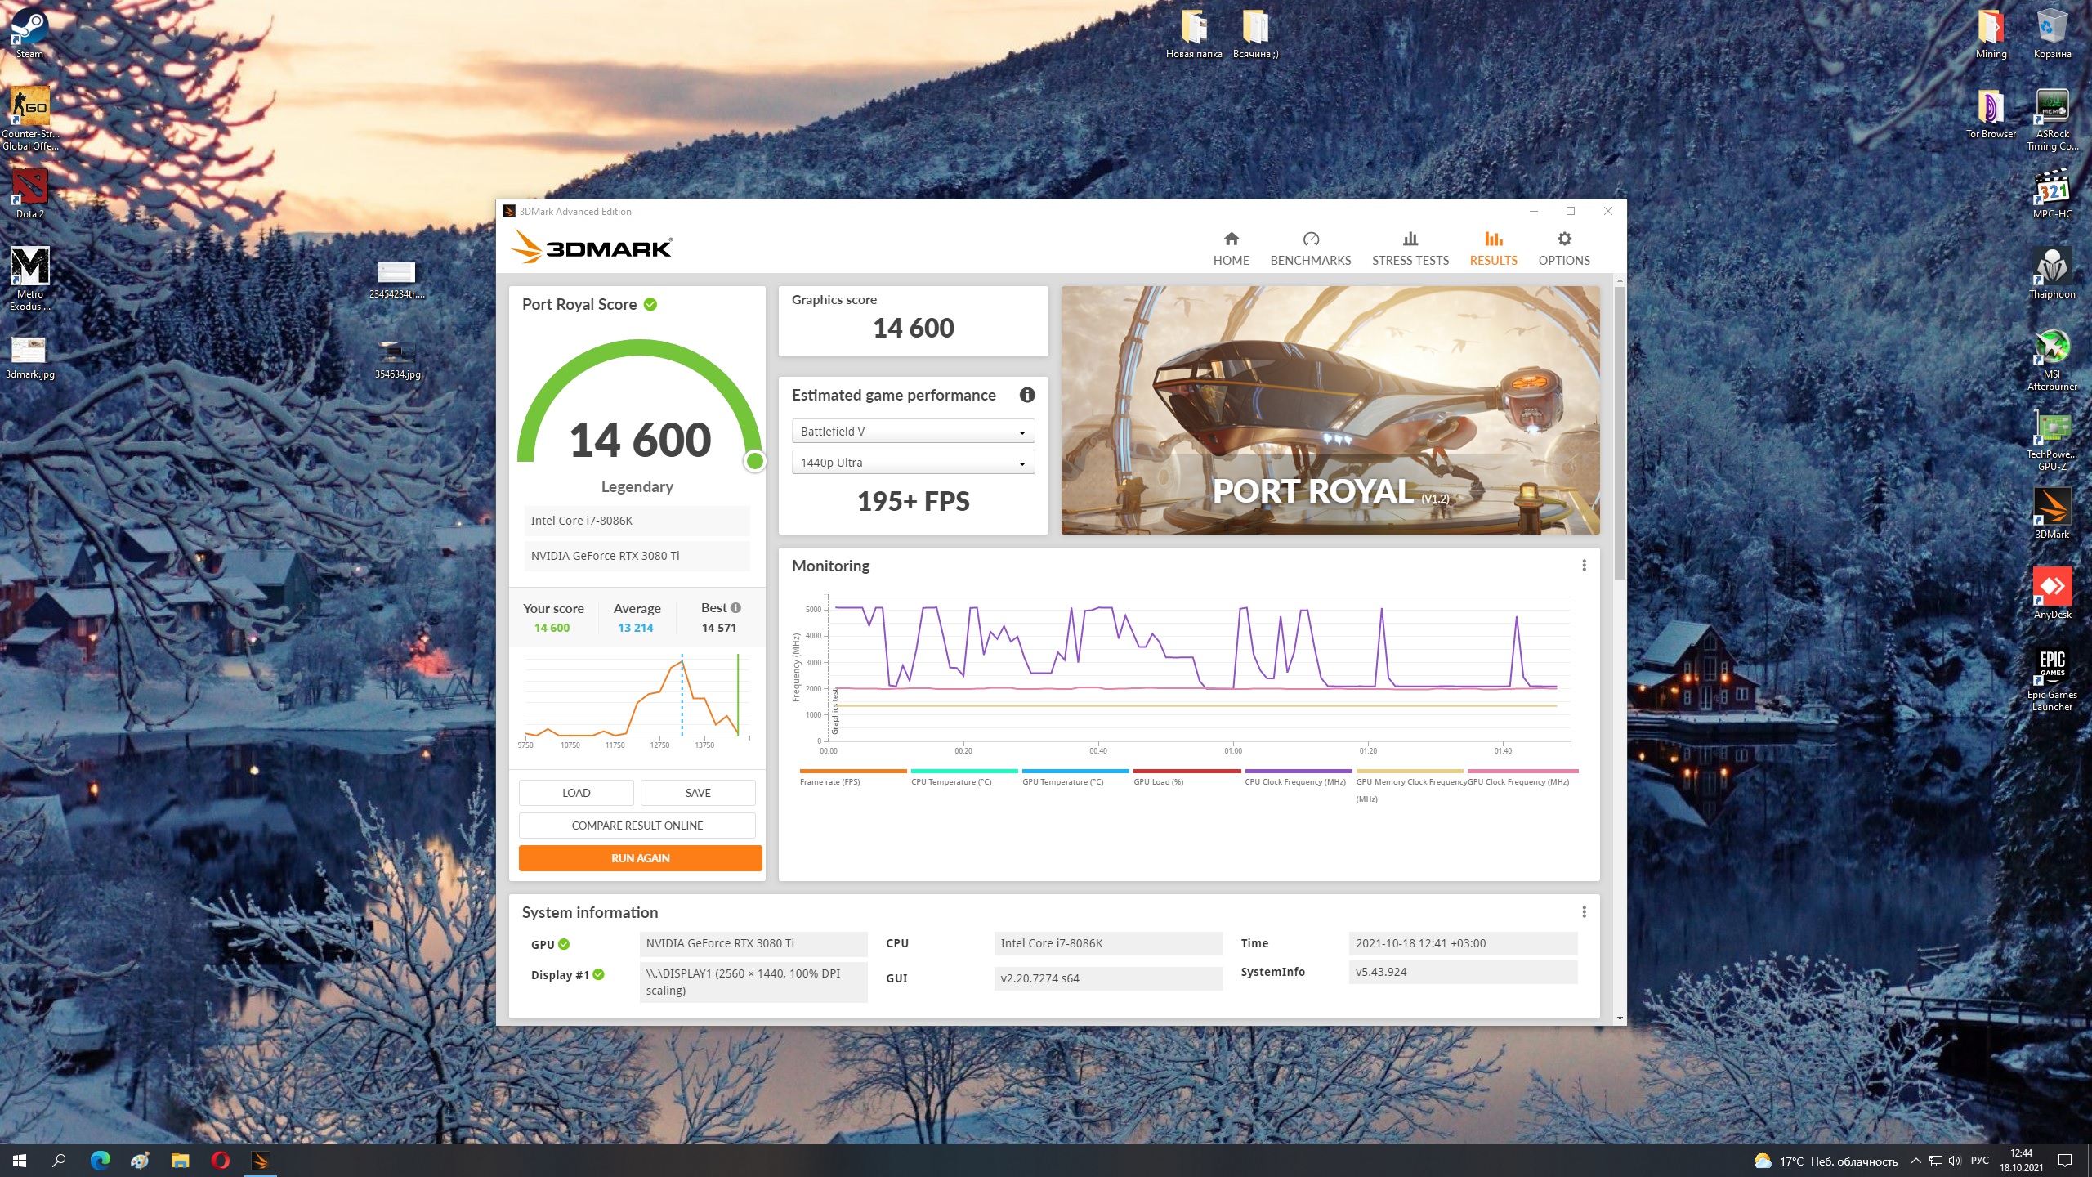Image resolution: width=2092 pixels, height=1177 pixels.
Task: Click Opera browser in taskbar
Action: click(220, 1160)
